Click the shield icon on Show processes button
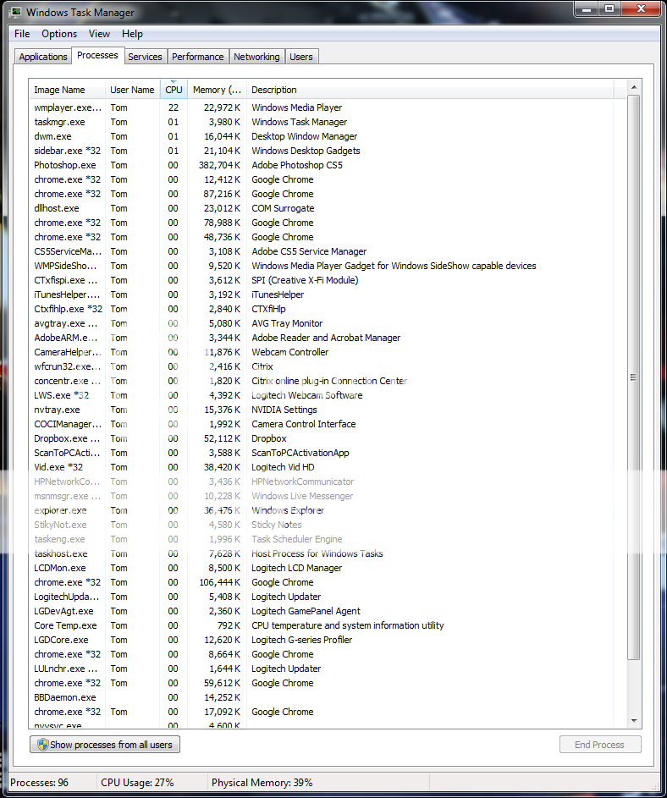 [x=43, y=745]
